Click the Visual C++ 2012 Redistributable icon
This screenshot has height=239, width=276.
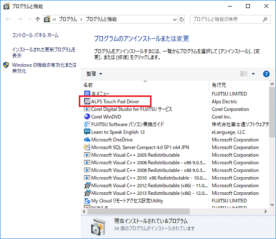[87, 185]
